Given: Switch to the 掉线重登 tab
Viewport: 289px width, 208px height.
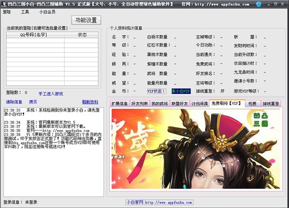Looking at the screenshot, I should click(271, 104).
